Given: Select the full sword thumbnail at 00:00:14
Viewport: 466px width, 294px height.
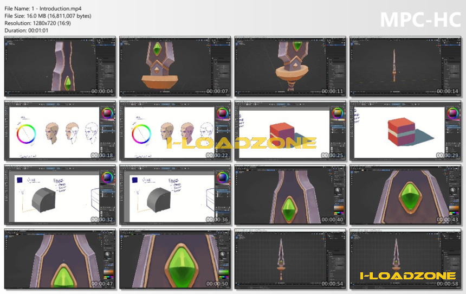Looking at the screenshot, I should 405,66.
